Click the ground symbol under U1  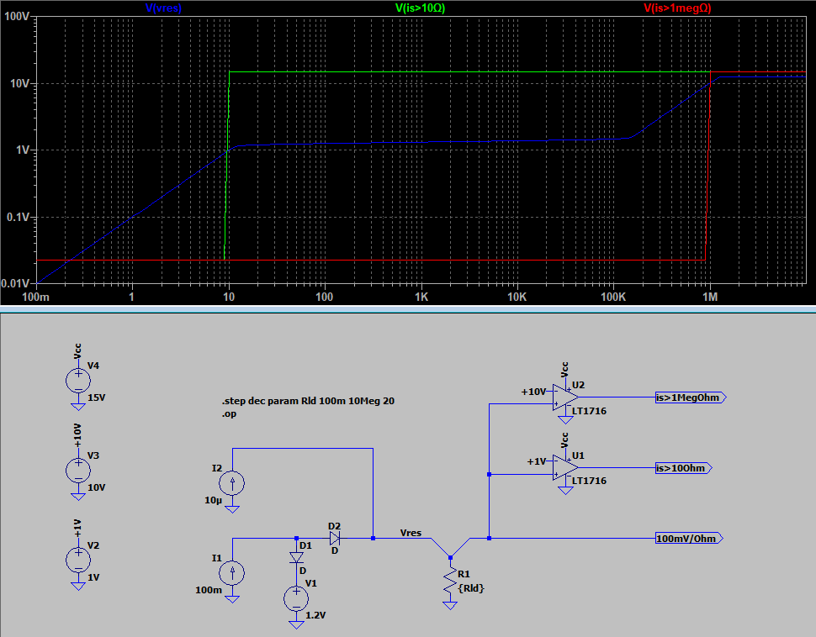click(x=565, y=489)
